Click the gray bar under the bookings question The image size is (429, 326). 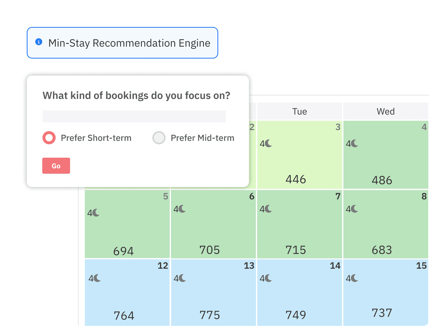[134, 116]
